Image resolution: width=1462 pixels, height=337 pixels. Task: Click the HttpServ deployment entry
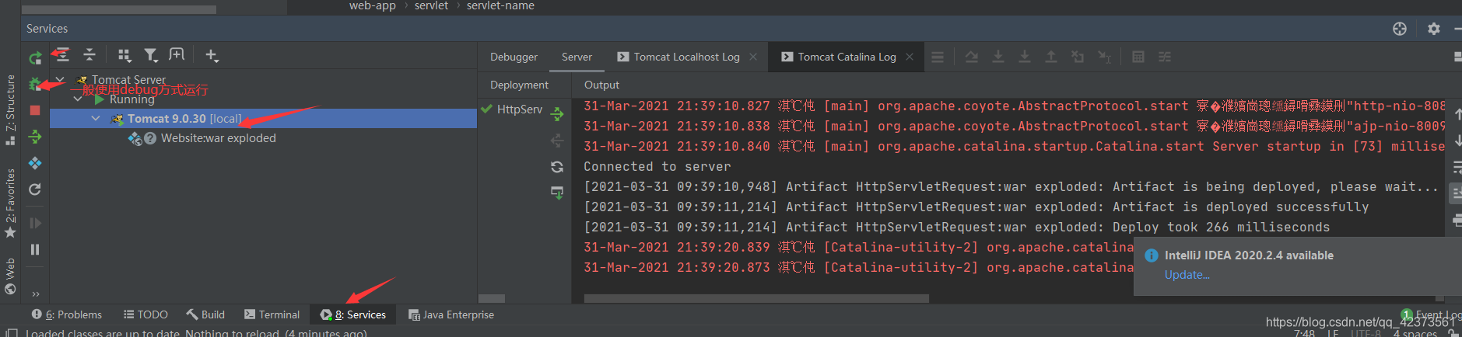point(512,109)
